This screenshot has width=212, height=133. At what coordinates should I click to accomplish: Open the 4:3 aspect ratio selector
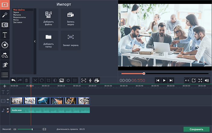(187, 81)
